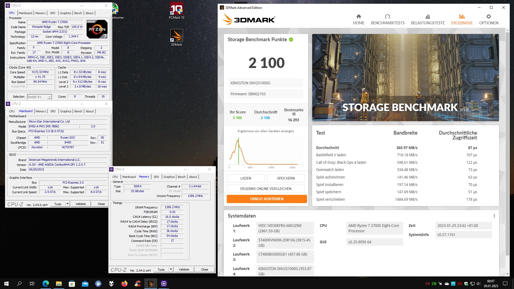The height and width of the screenshot is (289, 514).
Task: Click SPEICHERN button in 3DMark
Action: tap(286, 178)
